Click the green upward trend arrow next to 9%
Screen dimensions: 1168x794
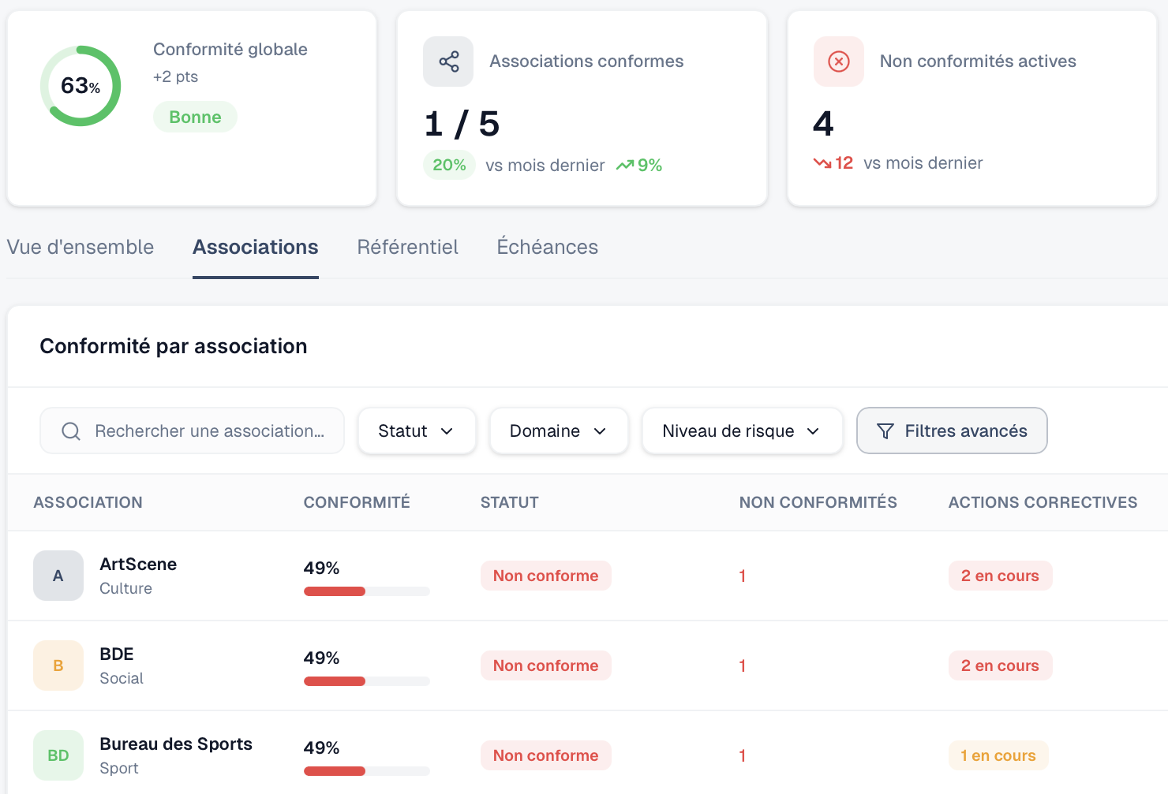(625, 165)
